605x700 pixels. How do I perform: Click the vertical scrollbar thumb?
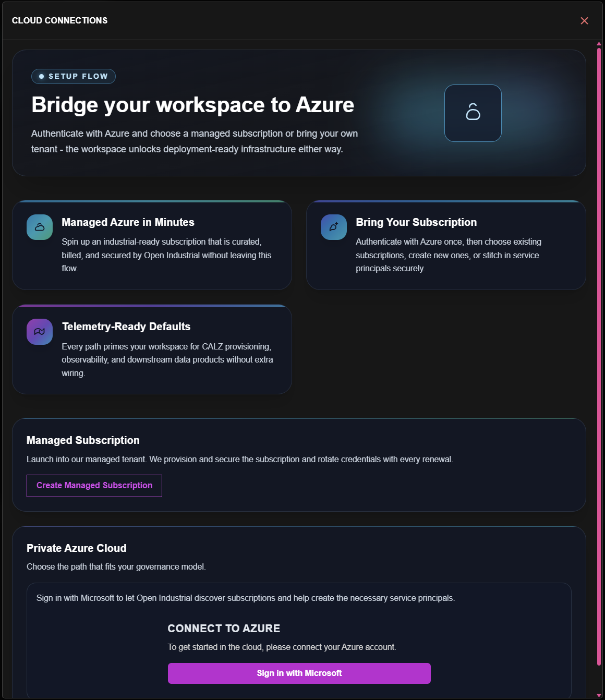point(599,356)
